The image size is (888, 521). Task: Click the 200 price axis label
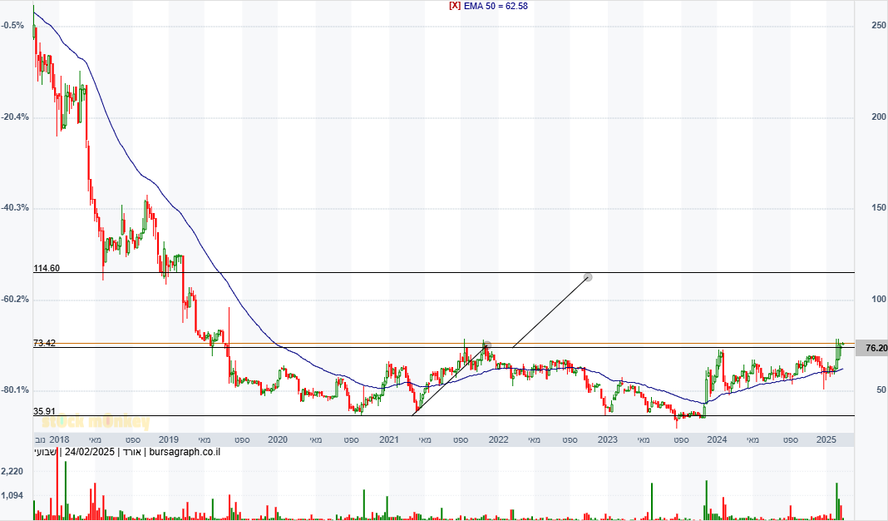(x=879, y=117)
